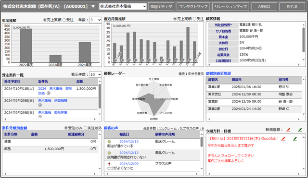The width and height of the screenshot is (308, 178).
Task: Open the 赤木電機 部品在庫 deal link
Action: [52, 113]
